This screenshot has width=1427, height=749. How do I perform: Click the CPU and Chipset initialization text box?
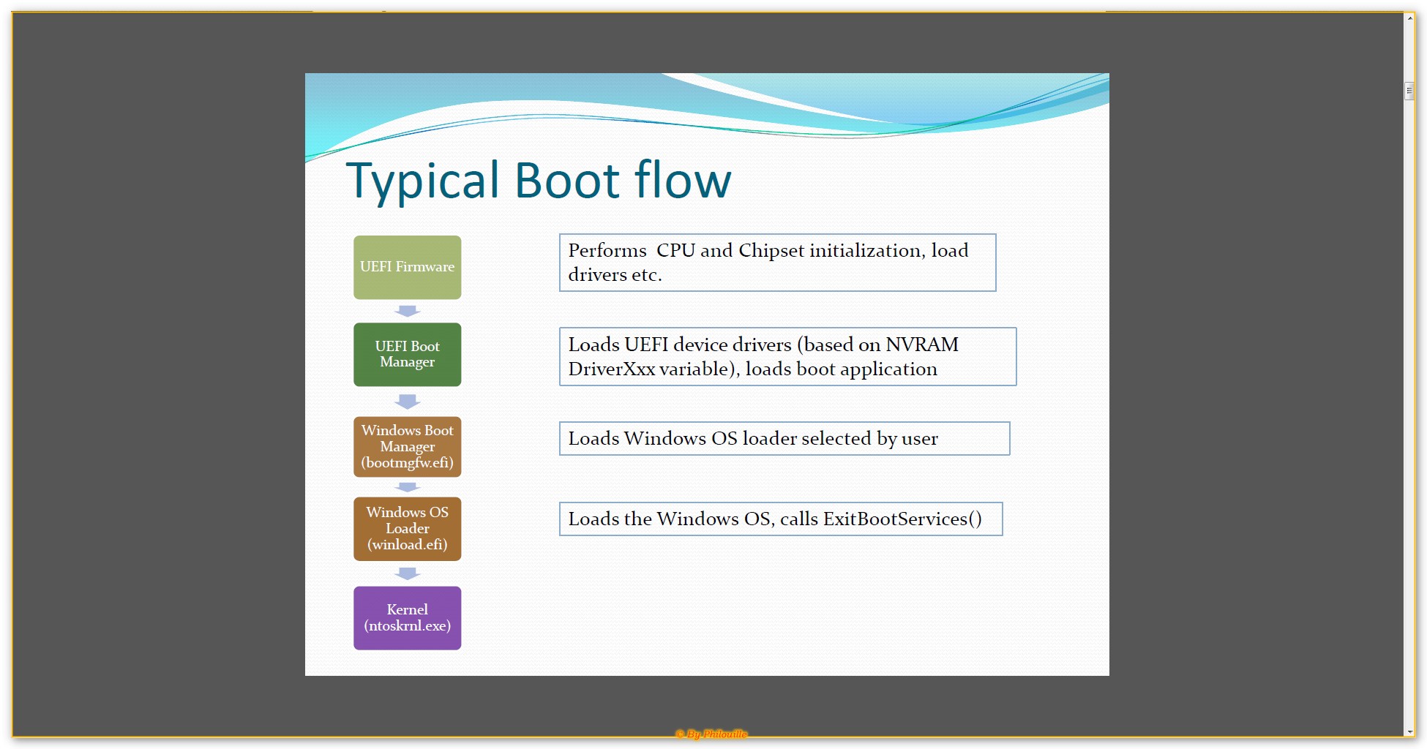click(x=776, y=263)
